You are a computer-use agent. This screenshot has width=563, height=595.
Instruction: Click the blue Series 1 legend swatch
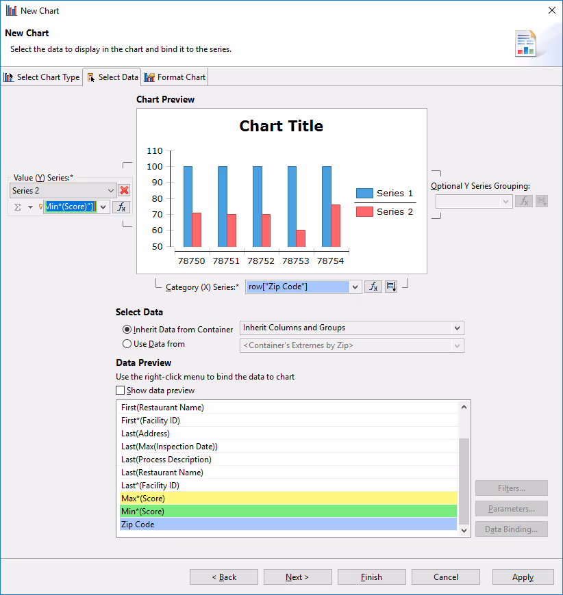click(364, 194)
